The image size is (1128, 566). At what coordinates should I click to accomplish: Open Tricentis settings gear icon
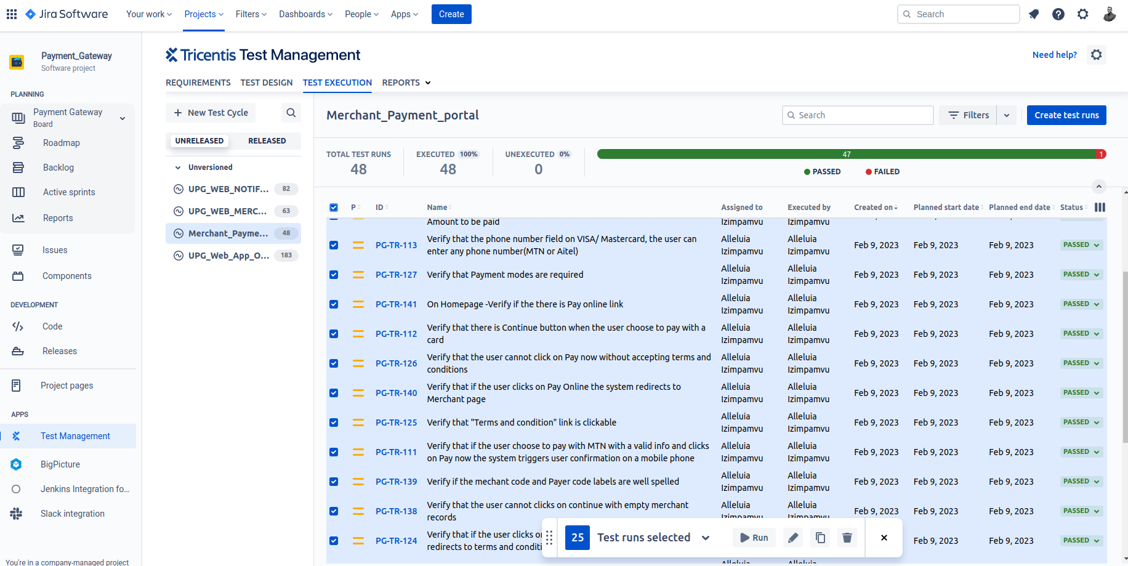[1097, 55]
